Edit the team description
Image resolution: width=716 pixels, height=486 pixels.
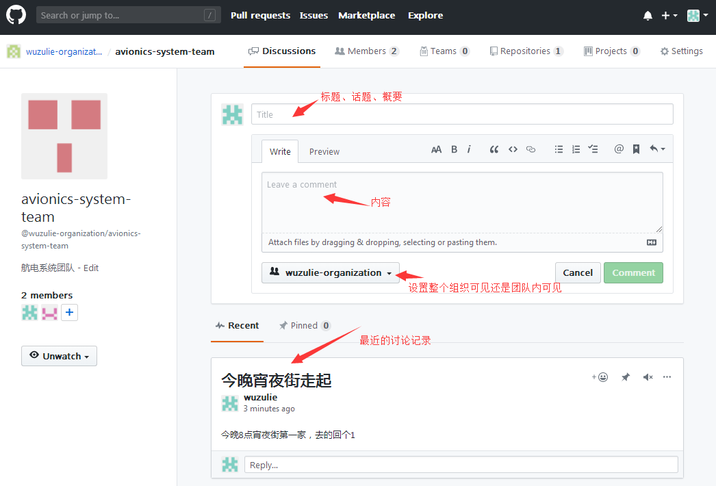91,268
